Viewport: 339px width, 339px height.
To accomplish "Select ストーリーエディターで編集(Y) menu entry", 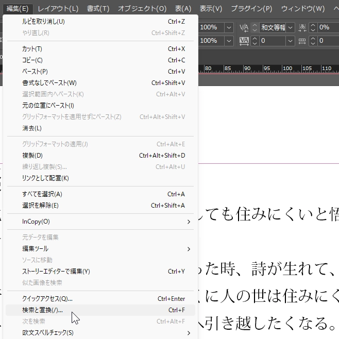I will click(x=56, y=272).
